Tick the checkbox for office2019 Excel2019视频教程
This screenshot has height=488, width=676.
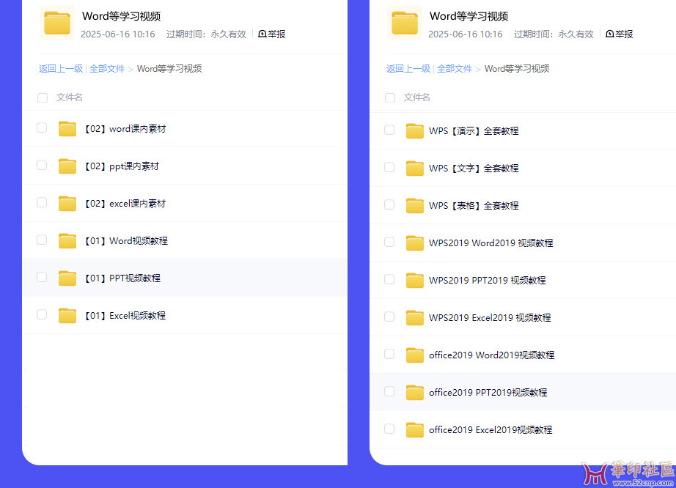(389, 429)
